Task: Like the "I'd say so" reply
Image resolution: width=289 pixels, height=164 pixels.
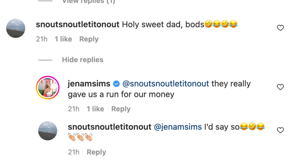Action: (x=280, y=130)
